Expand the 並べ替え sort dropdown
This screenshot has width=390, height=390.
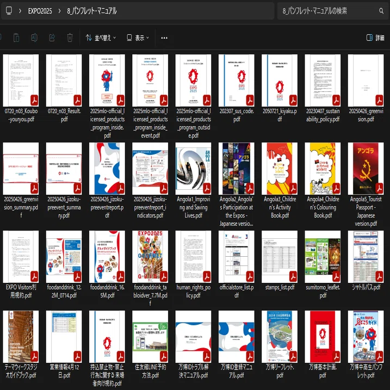click(x=101, y=38)
